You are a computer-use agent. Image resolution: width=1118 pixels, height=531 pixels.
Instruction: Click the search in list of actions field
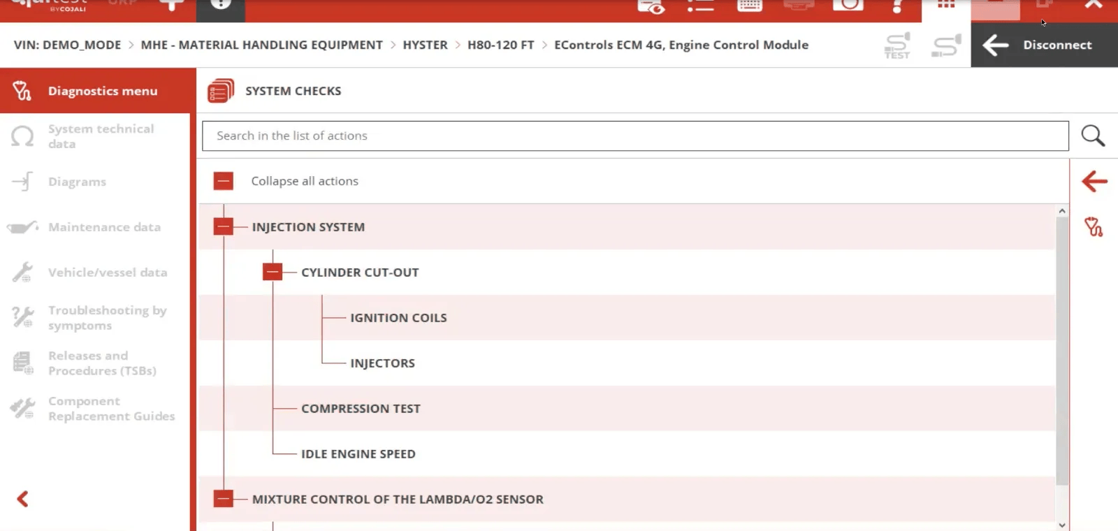pos(635,136)
